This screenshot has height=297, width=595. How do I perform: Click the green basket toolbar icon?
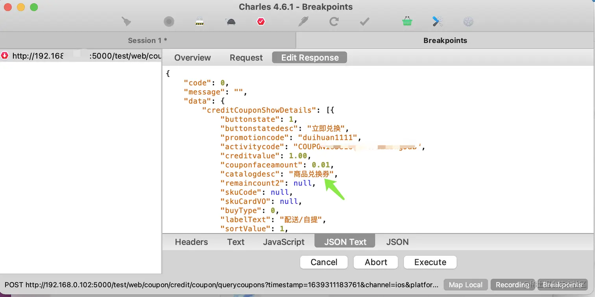[x=407, y=21]
